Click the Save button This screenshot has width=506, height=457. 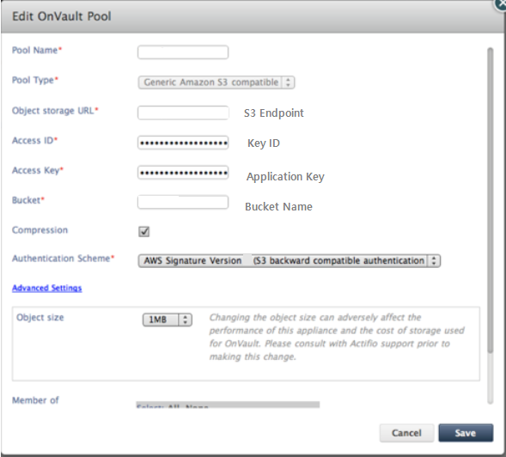click(x=466, y=433)
